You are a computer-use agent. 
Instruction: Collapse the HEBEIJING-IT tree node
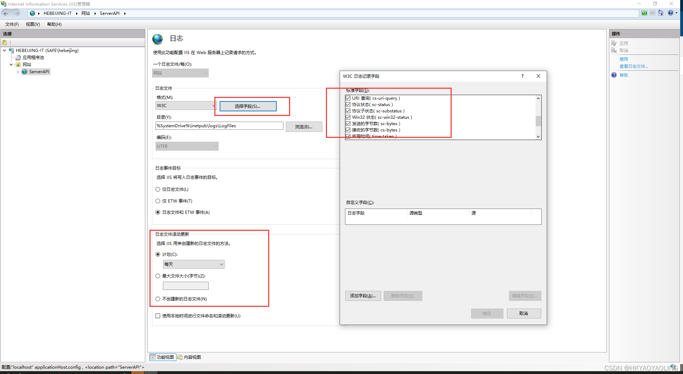(x=5, y=51)
